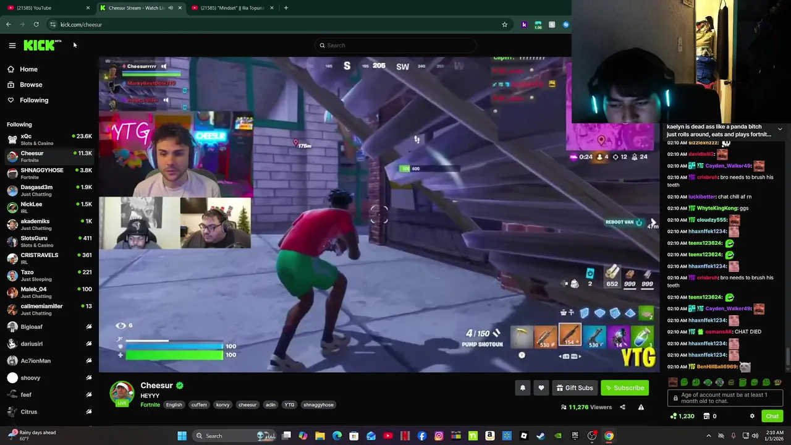Click the chat message input box

pos(725,399)
